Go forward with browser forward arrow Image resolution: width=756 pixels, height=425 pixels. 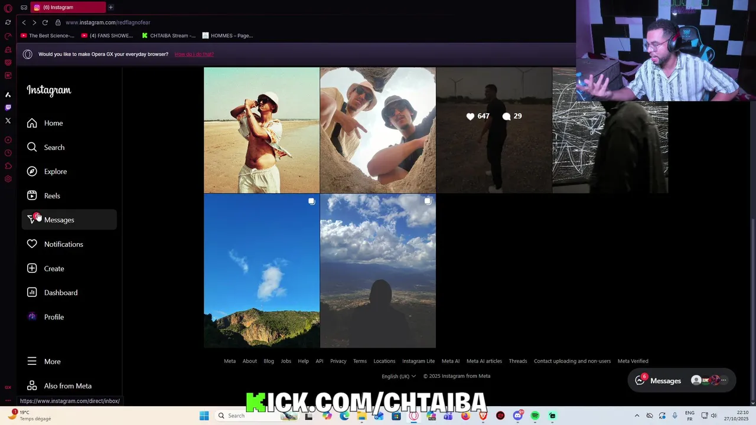(34, 22)
